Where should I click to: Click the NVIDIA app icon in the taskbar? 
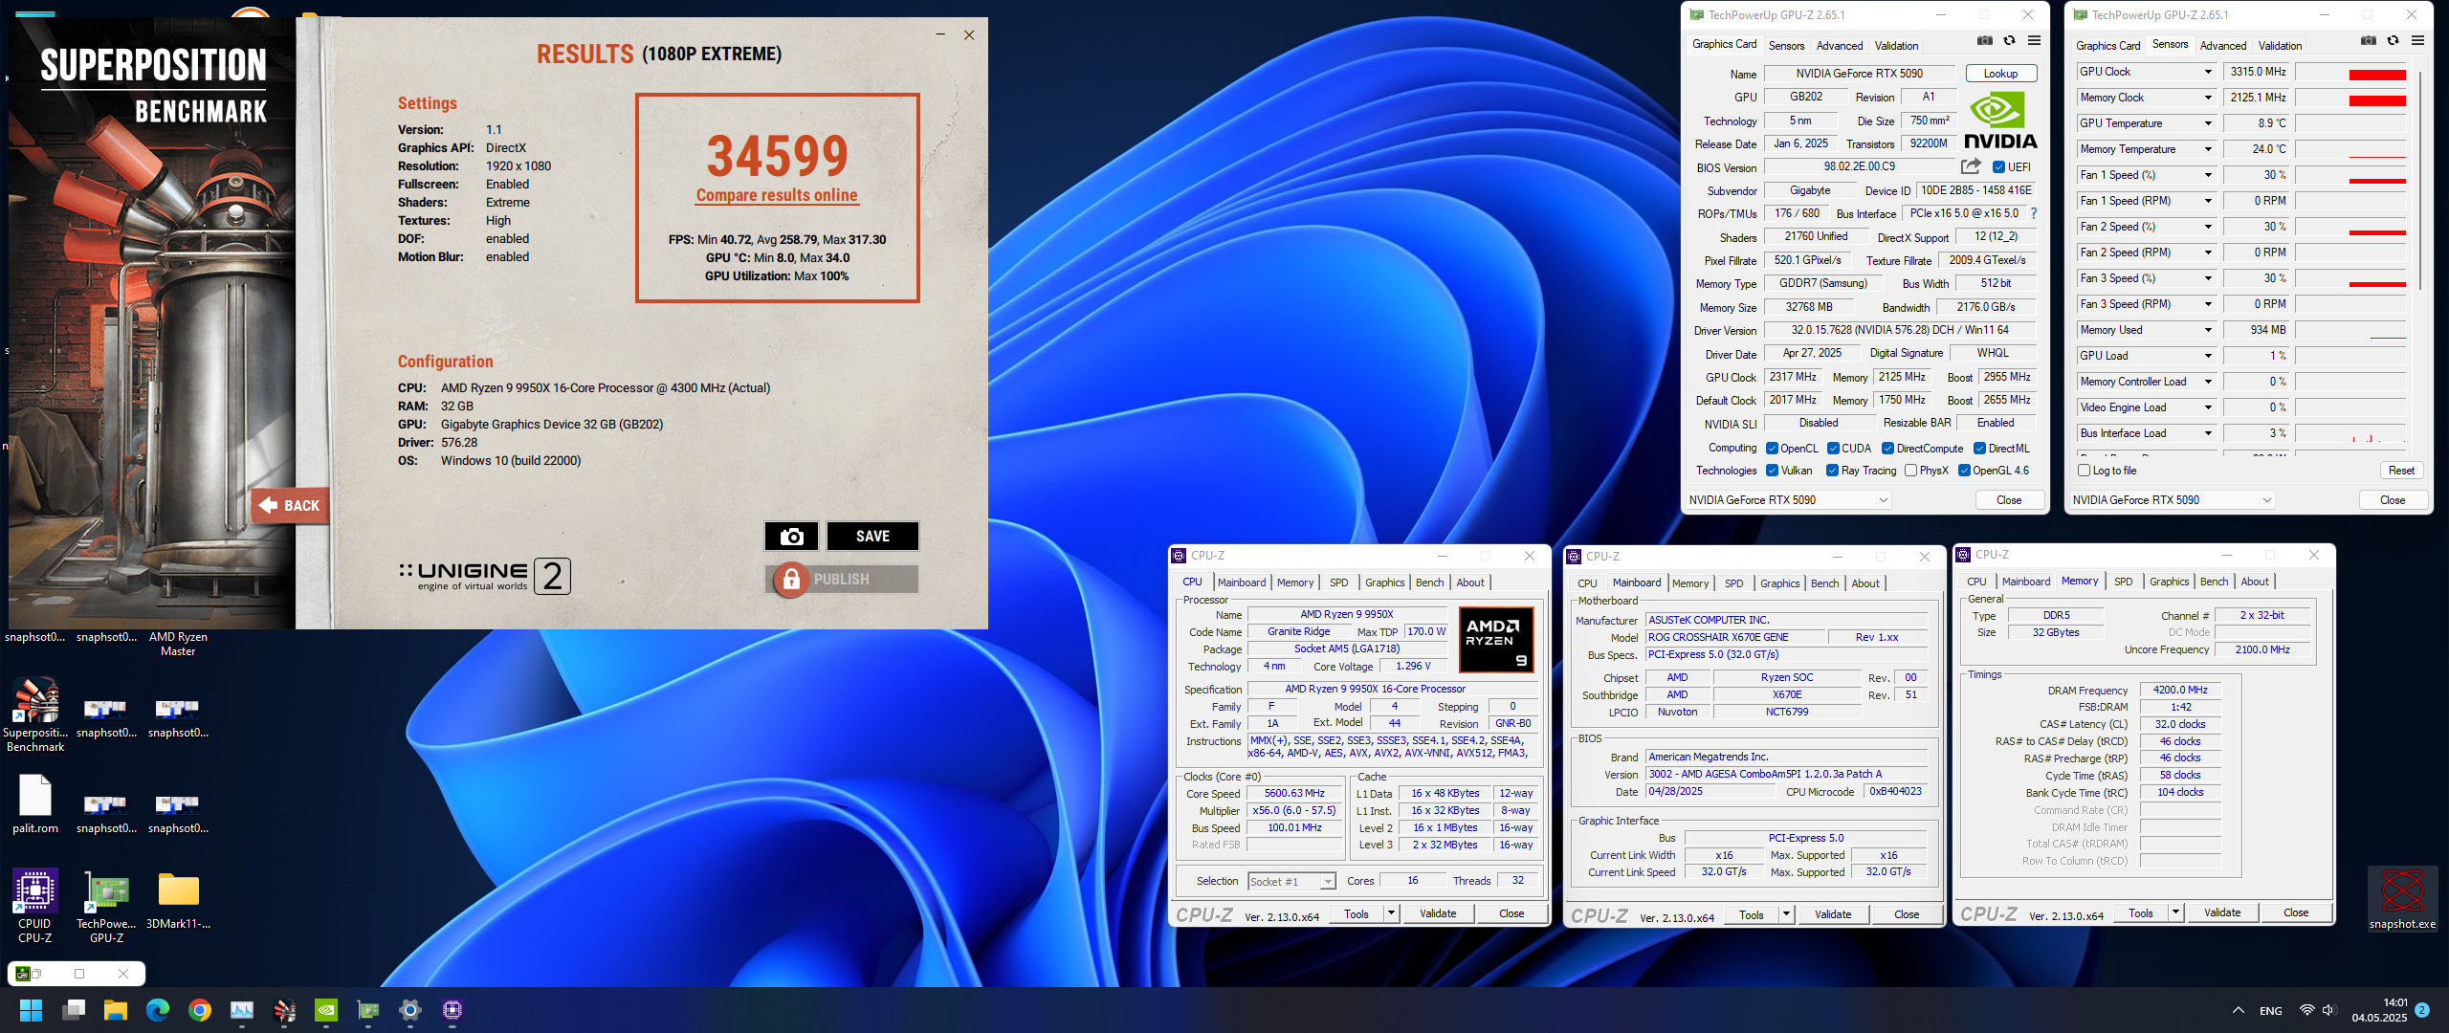pyautogui.click(x=326, y=1010)
